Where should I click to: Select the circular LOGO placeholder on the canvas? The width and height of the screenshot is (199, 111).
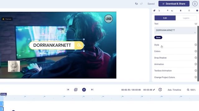[109, 19]
